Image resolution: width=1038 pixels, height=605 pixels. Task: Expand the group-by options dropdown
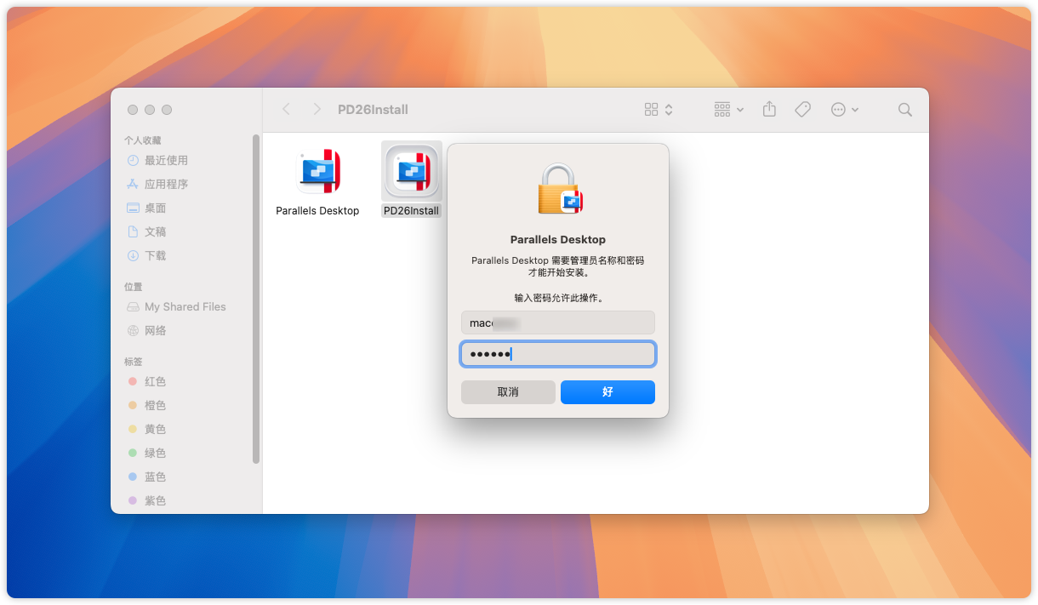[729, 110]
